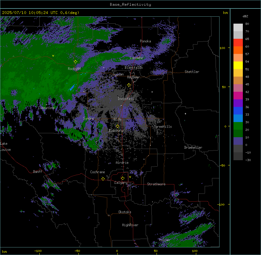Pick the bright green 20-30 dBZ legend swatch
Image resolution: width=261 pixels, height=255 pixels.
coord(238,126)
